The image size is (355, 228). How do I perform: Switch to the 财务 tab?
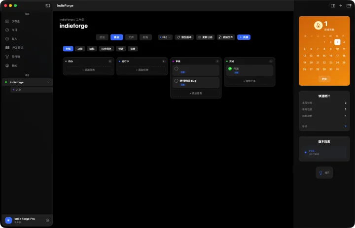pos(145,37)
